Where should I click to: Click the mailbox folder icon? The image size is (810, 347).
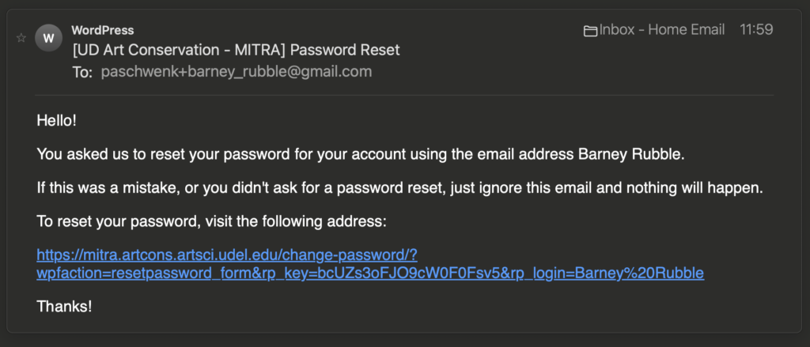click(x=590, y=31)
